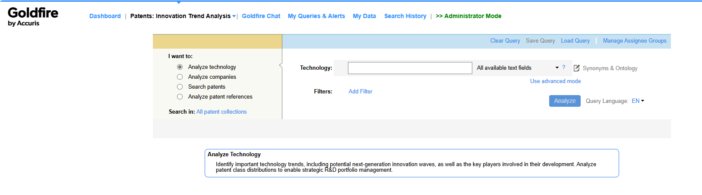Click Use advanced mode link
The height and width of the screenshot is (195, 702).
(x=555, y=81)
